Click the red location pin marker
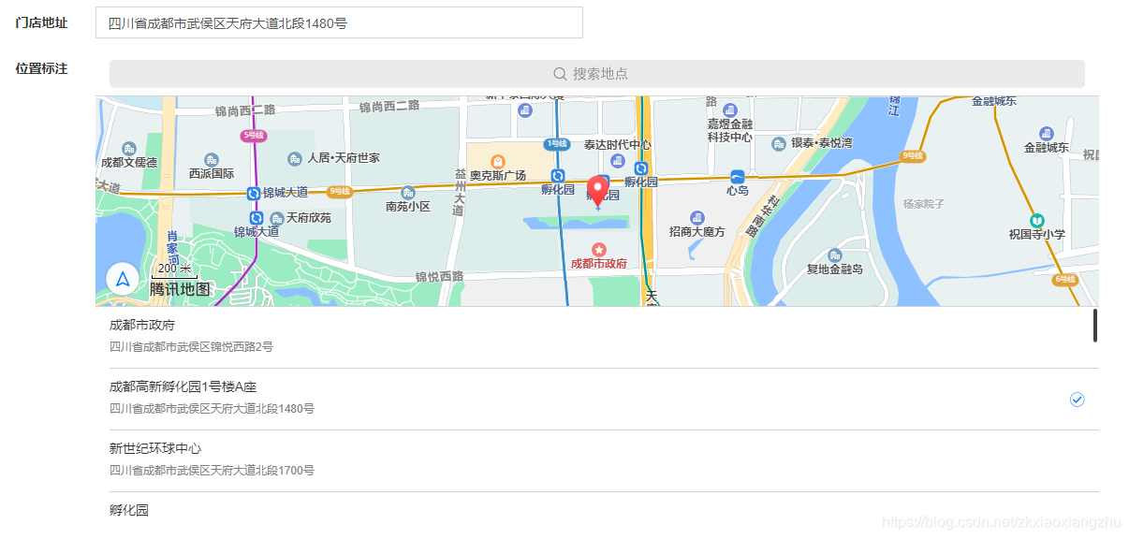This screenshot has height=539, width=1129. 596,191
